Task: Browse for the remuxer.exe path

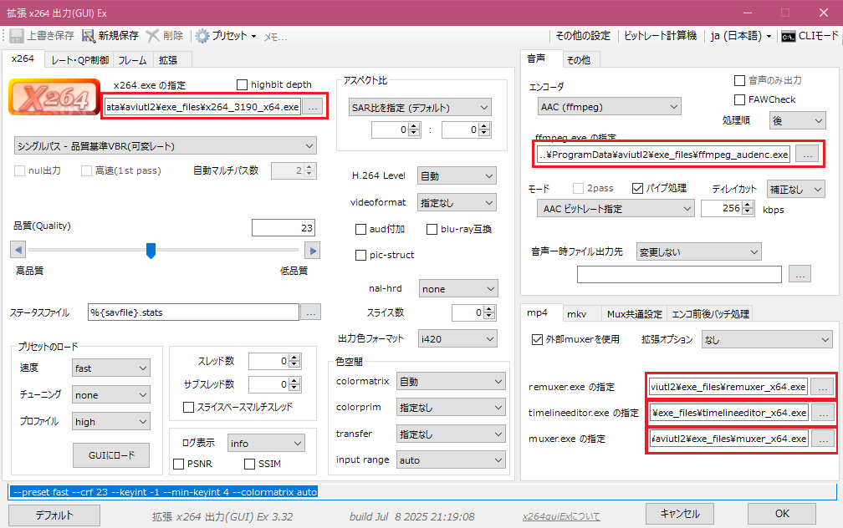Action: pyautogui.click(x=823, y=387)
